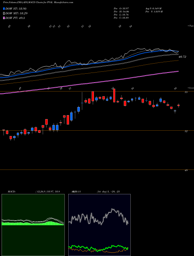Viewport: 194px width, 256px height.
Task: Click the 49 price axis label
Action: click(186, 170)
